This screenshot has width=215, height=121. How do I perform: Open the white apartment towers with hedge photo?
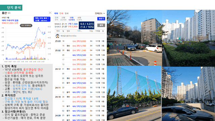(188, 38)
